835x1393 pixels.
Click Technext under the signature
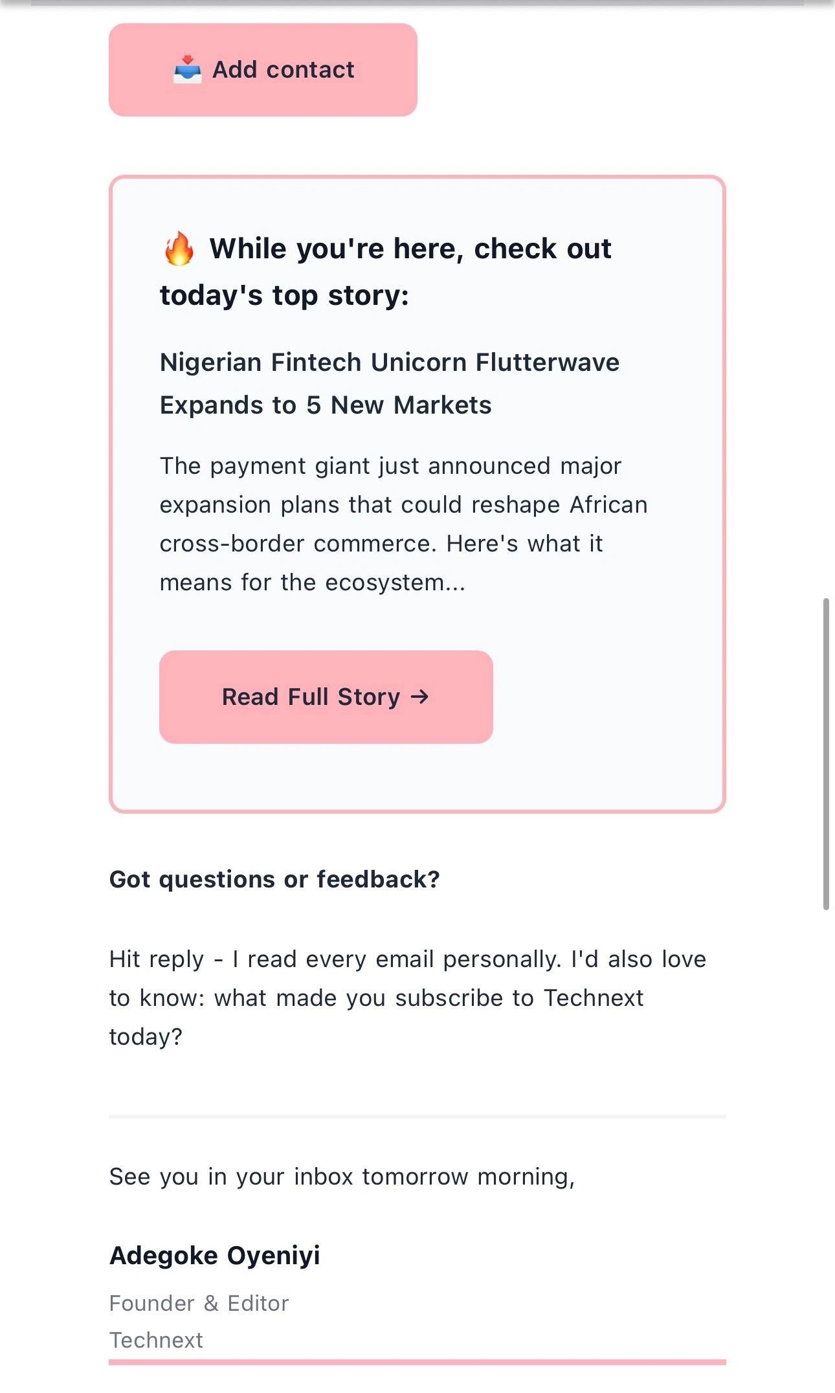click(x=156, y=1340)
